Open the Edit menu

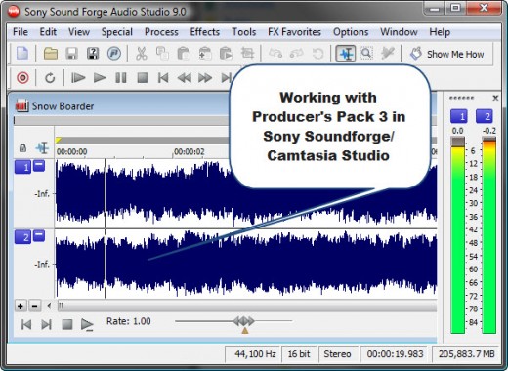(x=48, y=32)
